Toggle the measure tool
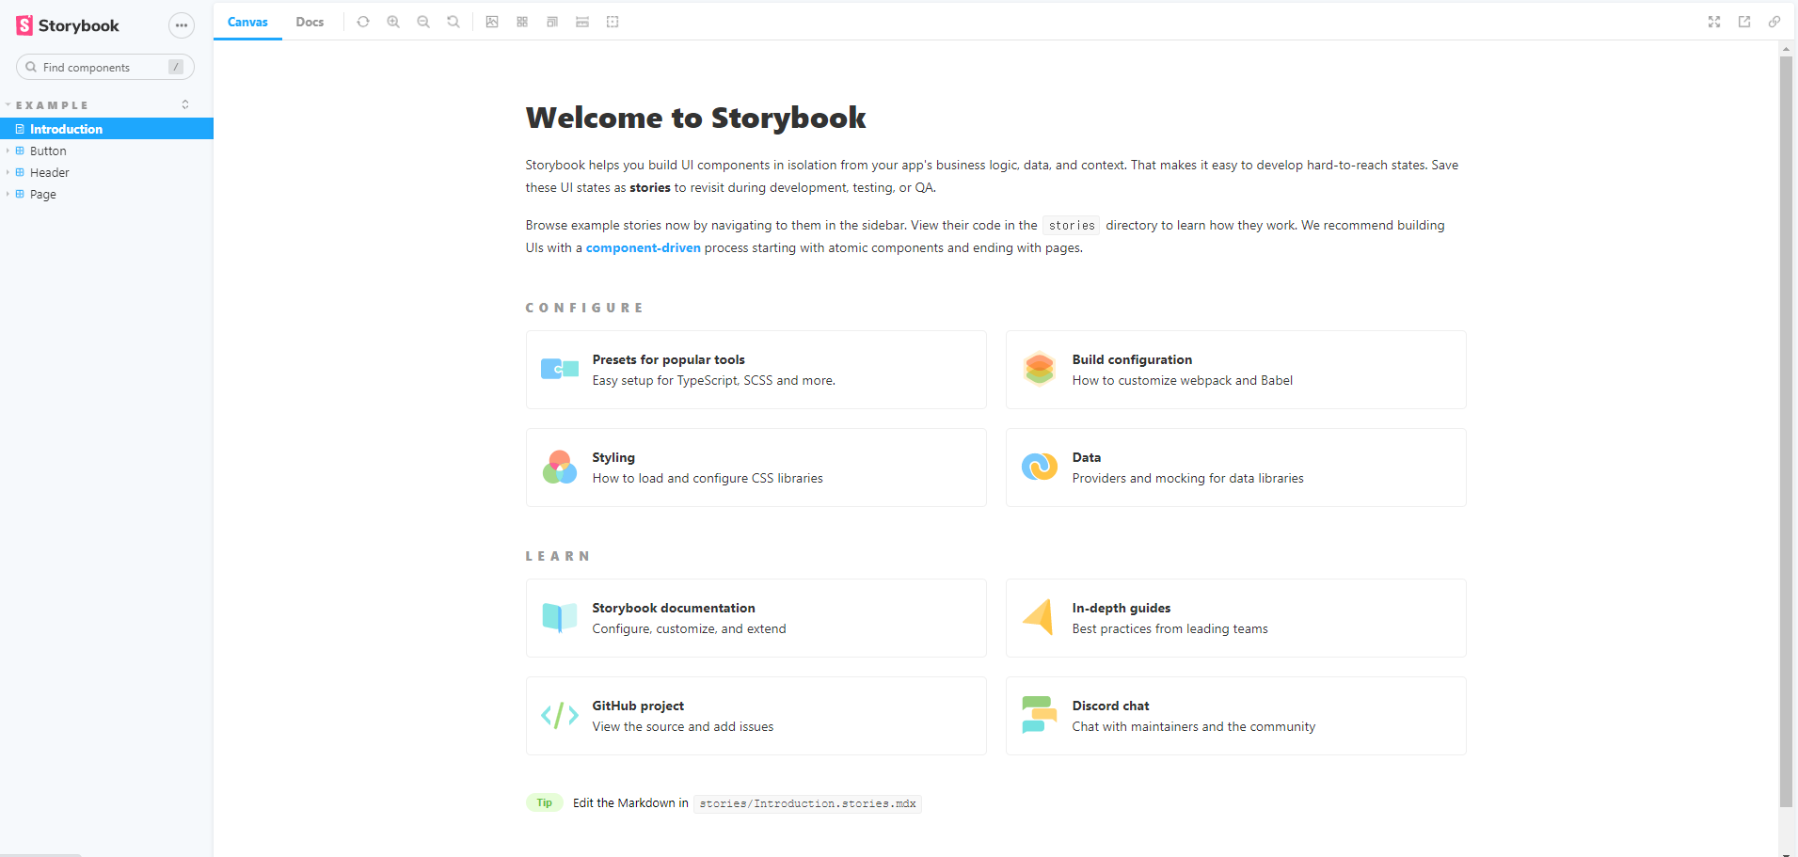Image resolution: width=1798 pixels, height=857 pixels. (582, 22)
